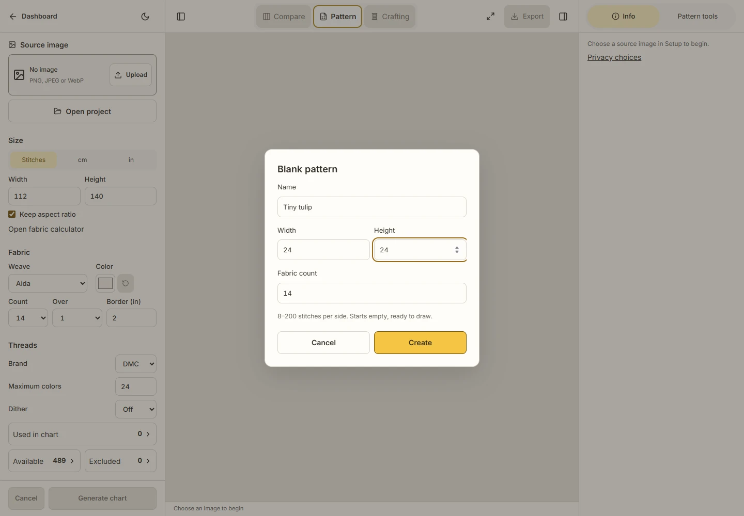Switch to the Compare tab

(x=284, y=17)
